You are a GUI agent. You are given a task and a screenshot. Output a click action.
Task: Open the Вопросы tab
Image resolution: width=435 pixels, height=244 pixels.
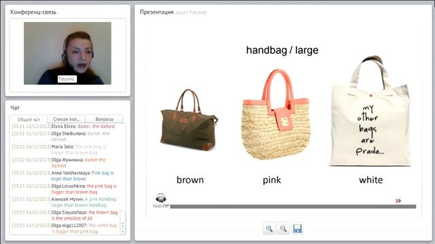point(104,119)
